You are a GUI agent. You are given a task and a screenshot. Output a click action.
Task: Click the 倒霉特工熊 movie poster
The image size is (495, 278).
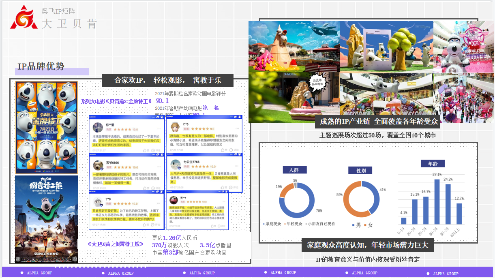[x=46, y=219]
